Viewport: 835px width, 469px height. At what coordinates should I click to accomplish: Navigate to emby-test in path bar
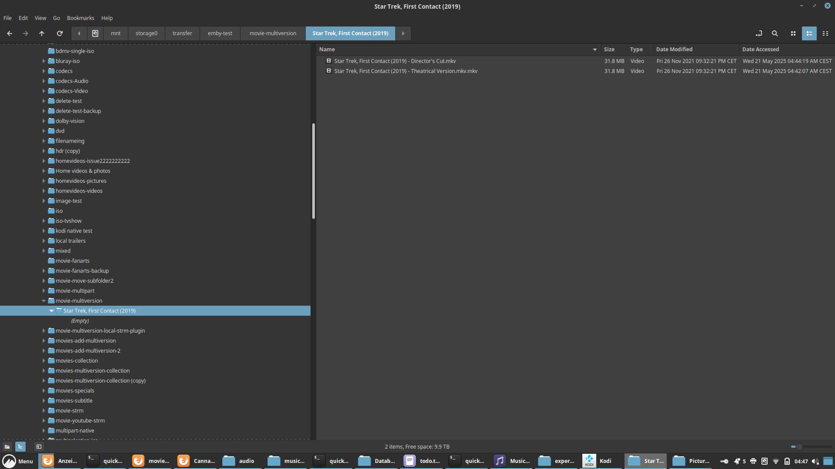point(220,33)
